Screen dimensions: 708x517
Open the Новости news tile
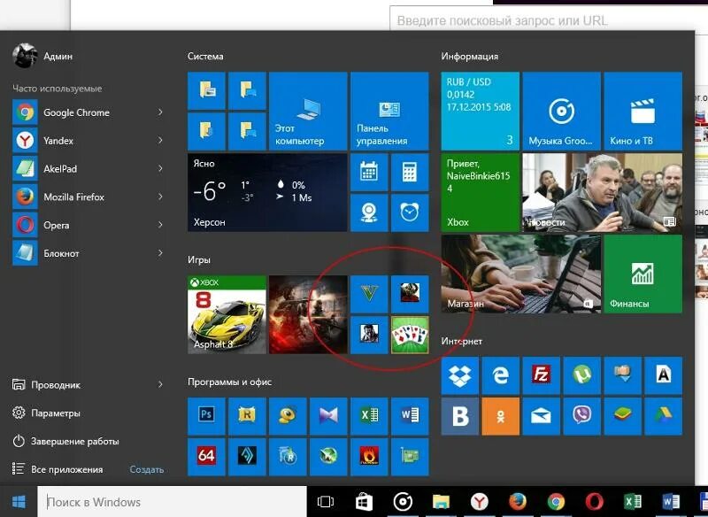pos(603,192)
